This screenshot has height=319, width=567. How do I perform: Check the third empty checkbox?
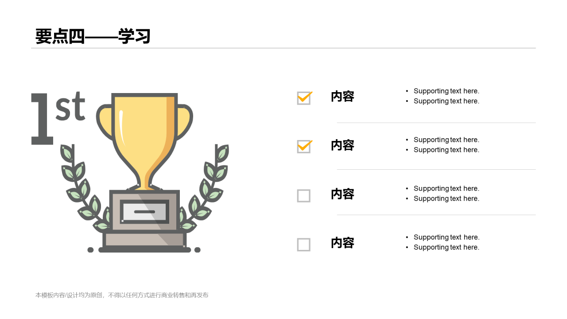coord(303,195)
